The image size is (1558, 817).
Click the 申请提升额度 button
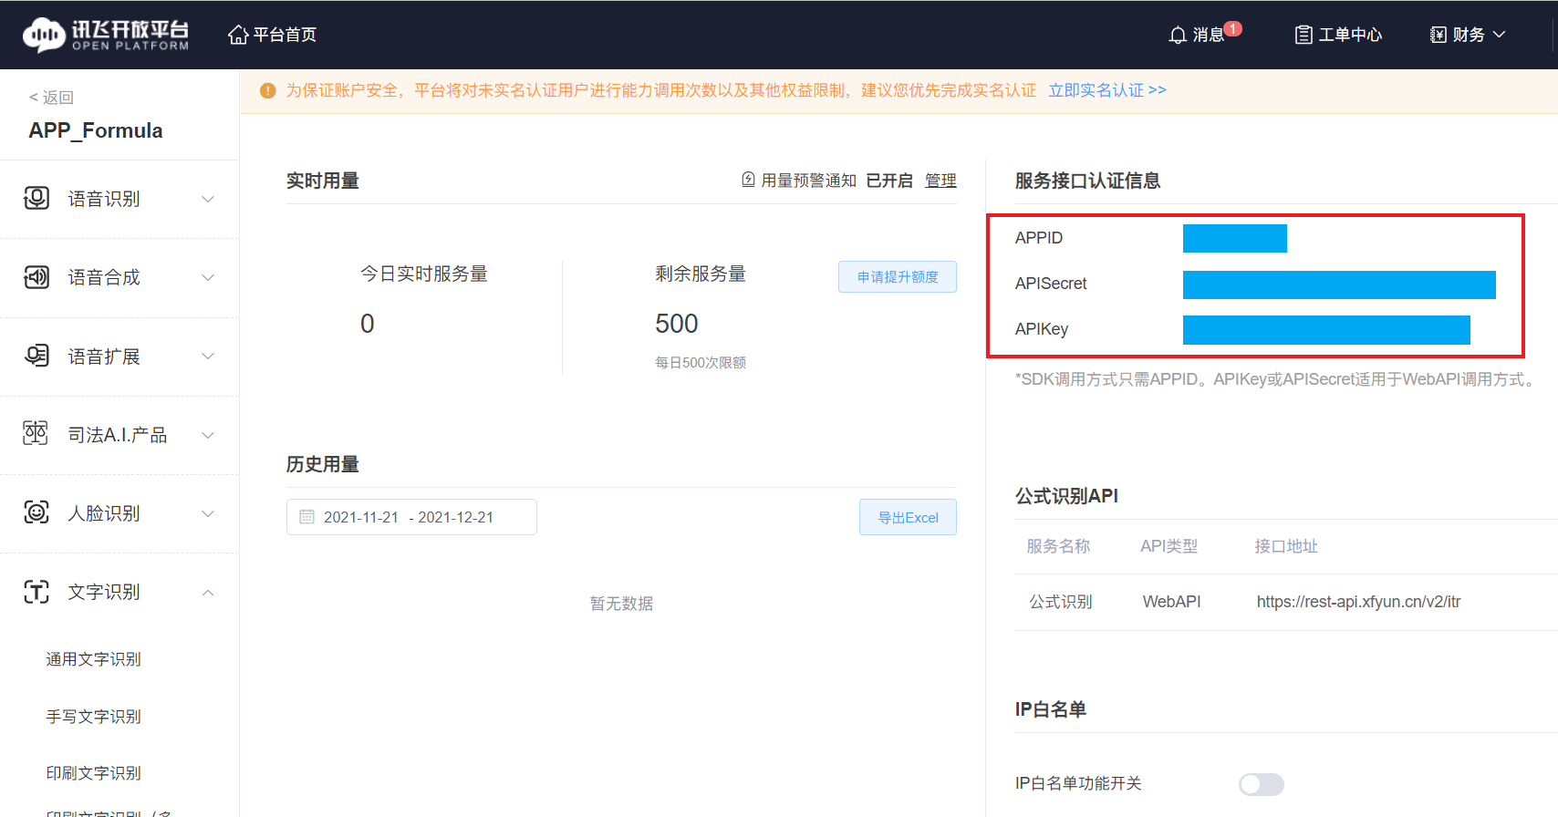click(x=898, y=276)
